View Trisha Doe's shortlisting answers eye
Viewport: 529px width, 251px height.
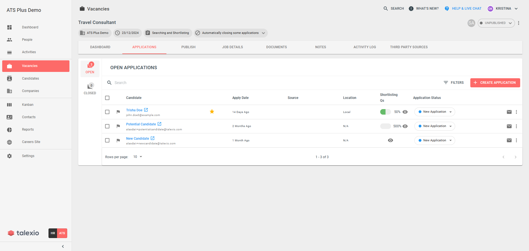[x=405, y=112]
